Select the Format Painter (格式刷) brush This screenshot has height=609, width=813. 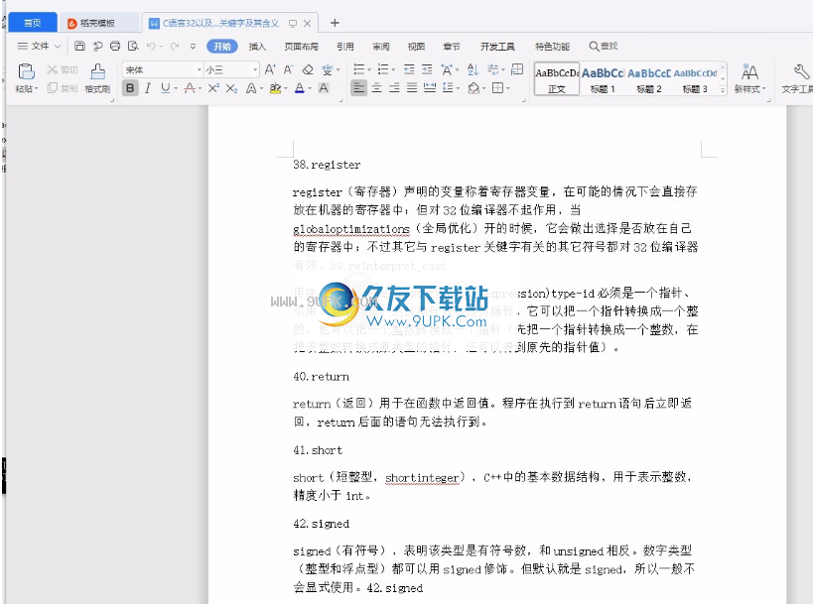click(x=97, y=78)
